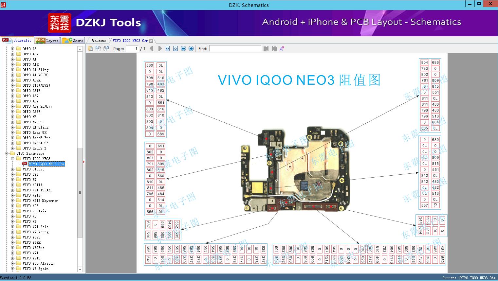Click the OPPO Reno2 Z folder icon
The image size is (498, 281).
[x=19, y=148]
